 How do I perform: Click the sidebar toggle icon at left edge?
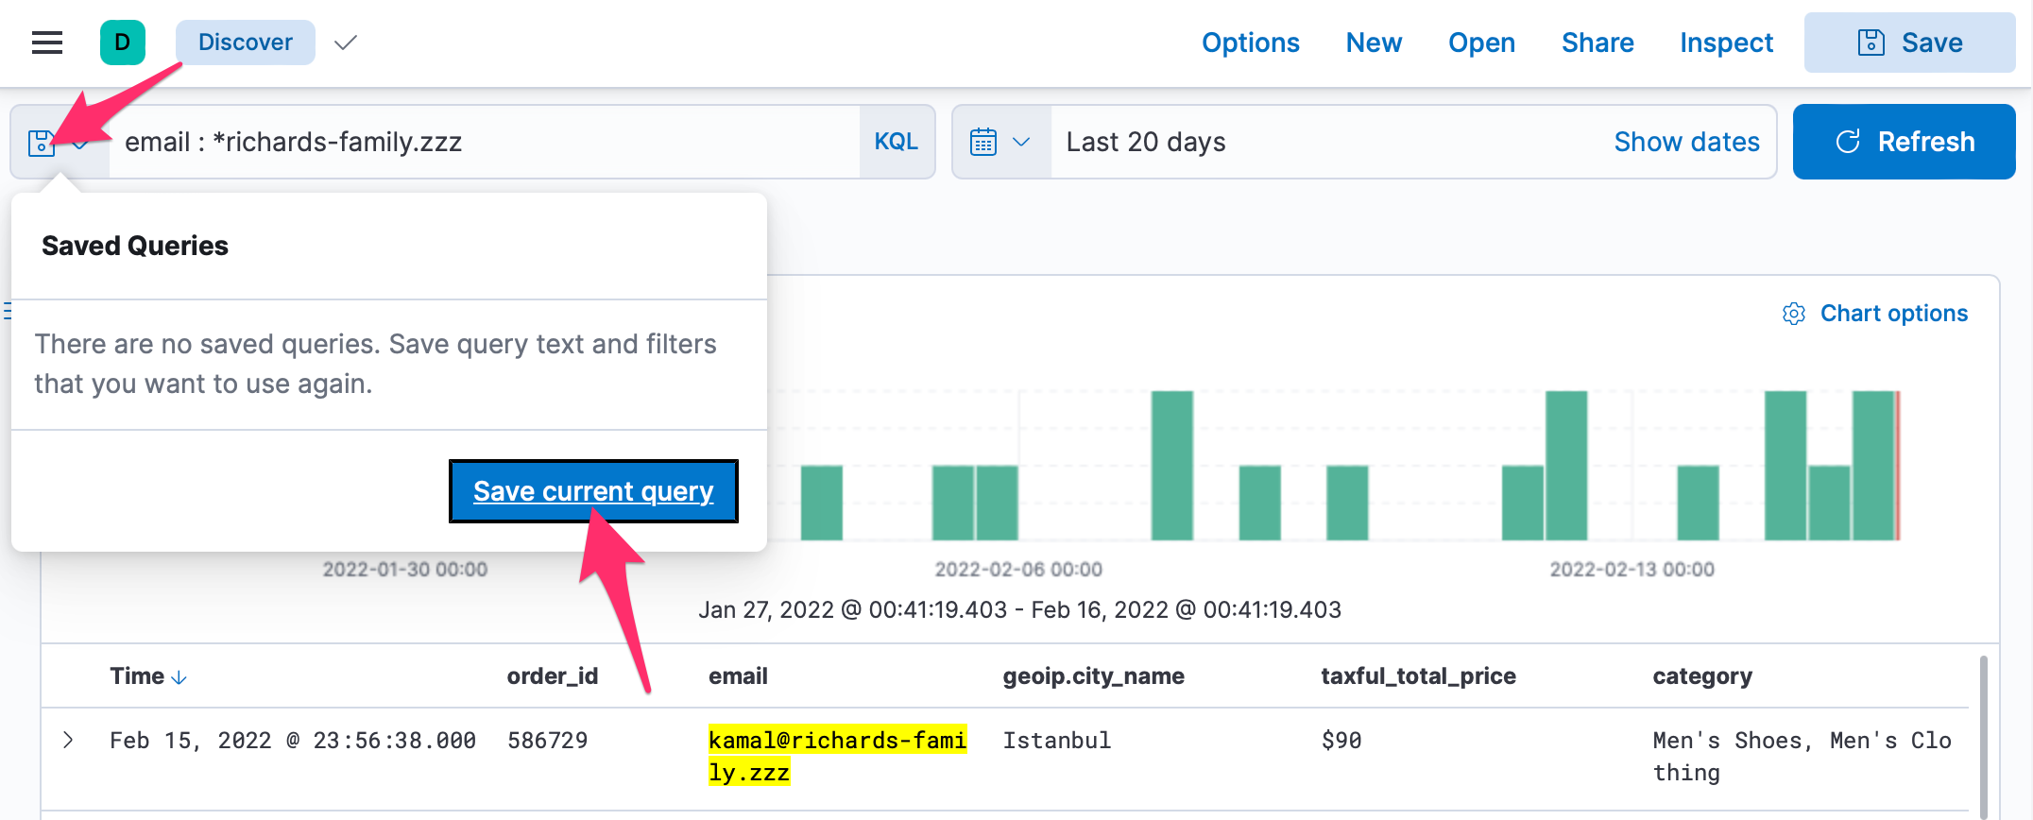coord(7,311)
